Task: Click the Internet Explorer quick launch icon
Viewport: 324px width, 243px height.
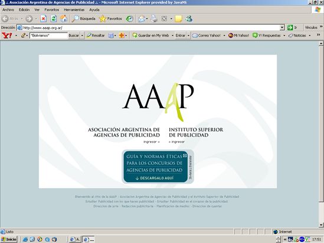Action: pyautogui.click(x=25, y=239)
